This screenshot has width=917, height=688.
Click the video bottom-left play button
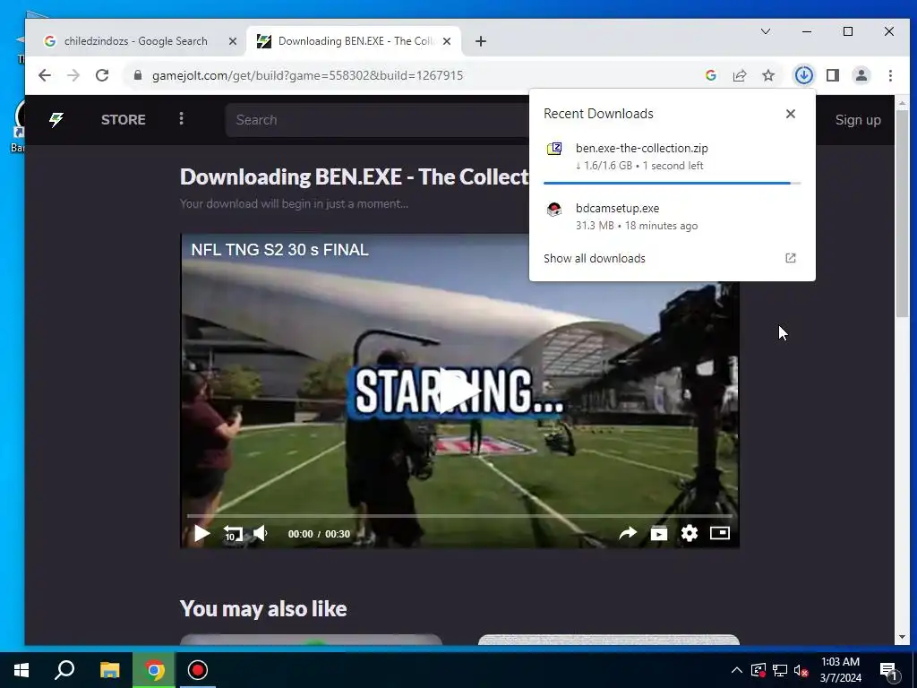(201, 533)
